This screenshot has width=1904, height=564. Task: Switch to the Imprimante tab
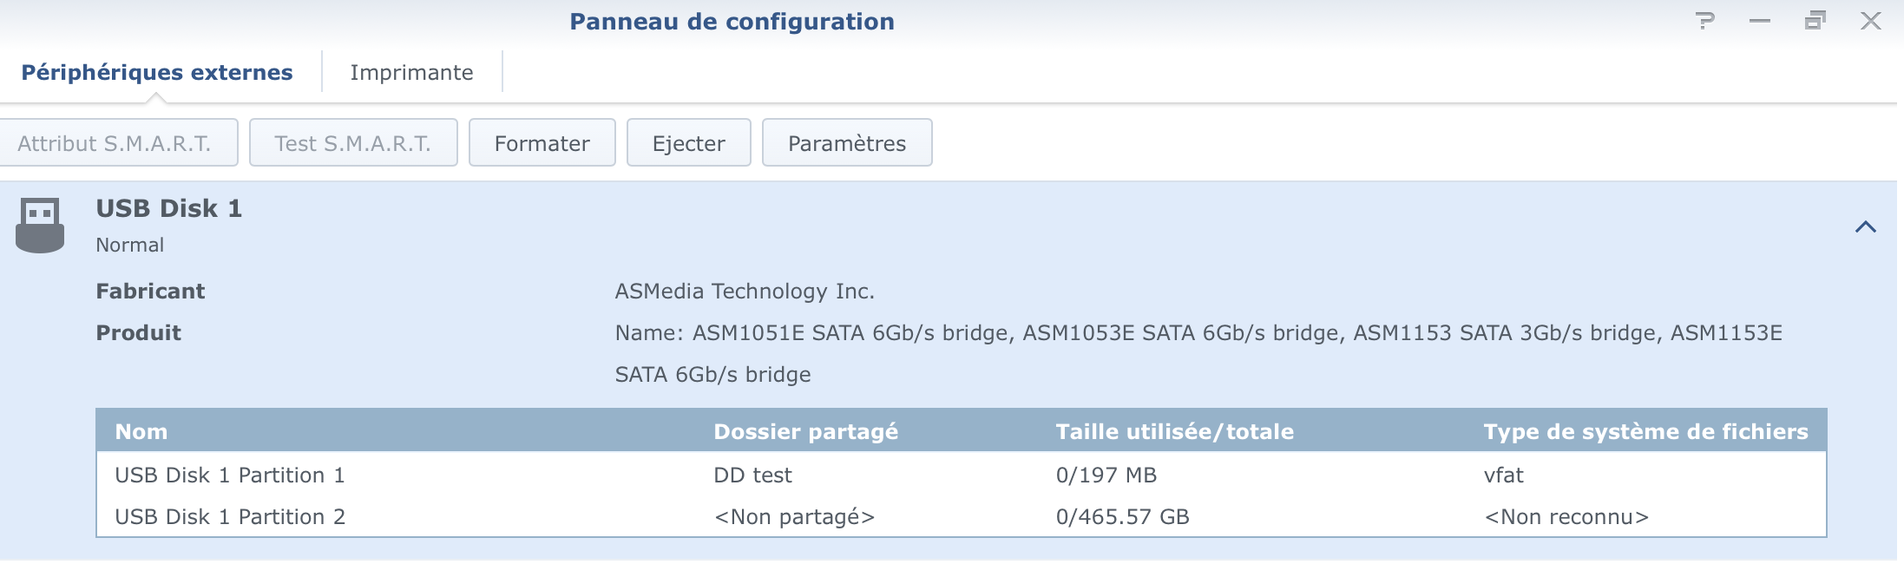click(412, 72)
